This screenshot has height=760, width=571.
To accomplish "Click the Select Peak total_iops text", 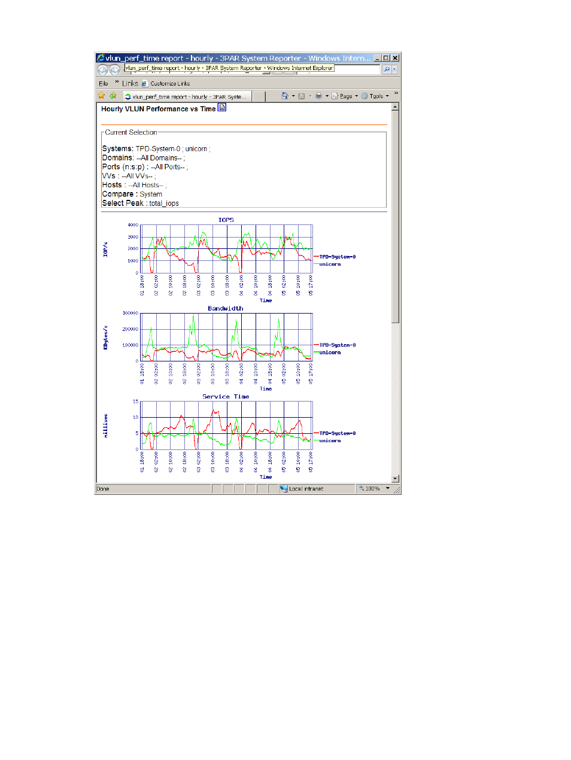I will click(141, 203).
